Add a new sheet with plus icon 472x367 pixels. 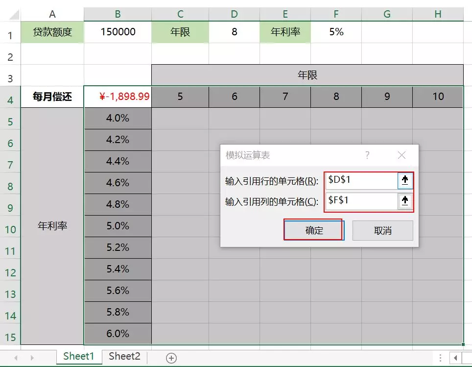coord(171,358)
